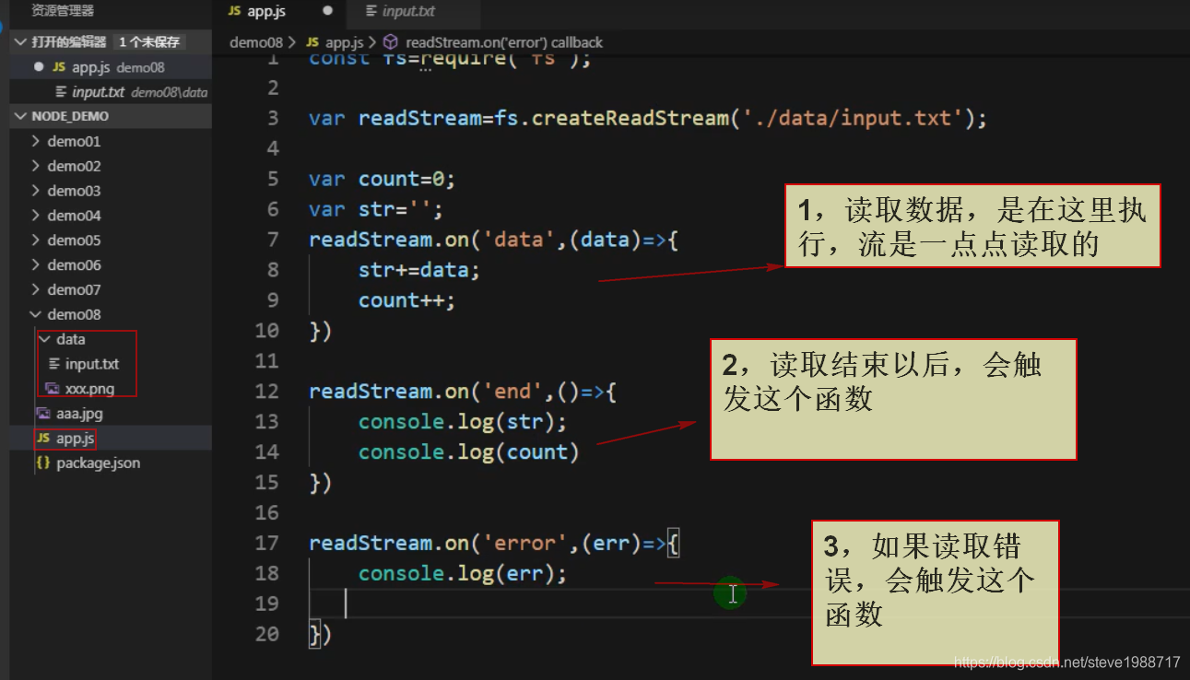Click readStream.on('error') callback breadcrumb
1190x680 pixels.
click(x=504, y=42)
